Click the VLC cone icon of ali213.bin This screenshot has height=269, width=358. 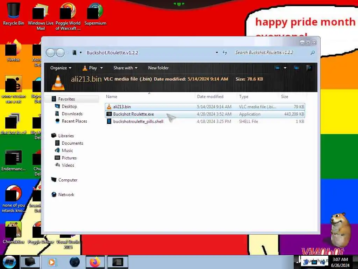click(109, 106)
